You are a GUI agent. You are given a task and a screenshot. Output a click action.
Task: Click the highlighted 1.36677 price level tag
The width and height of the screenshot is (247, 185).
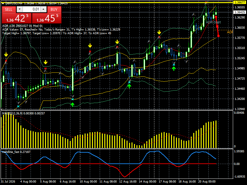tap(240, 2)
